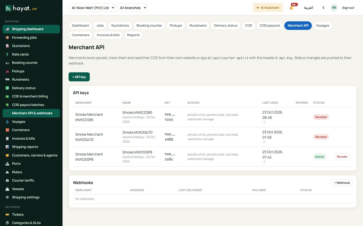Open Categories & SLAs in sidebar
Image resolution: width=363 pixels, height=226 pixels.
point(31,223)
